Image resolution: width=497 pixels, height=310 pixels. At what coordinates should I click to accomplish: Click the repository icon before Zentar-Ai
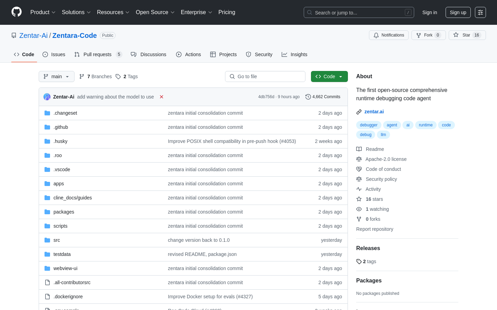pos(14,35)
